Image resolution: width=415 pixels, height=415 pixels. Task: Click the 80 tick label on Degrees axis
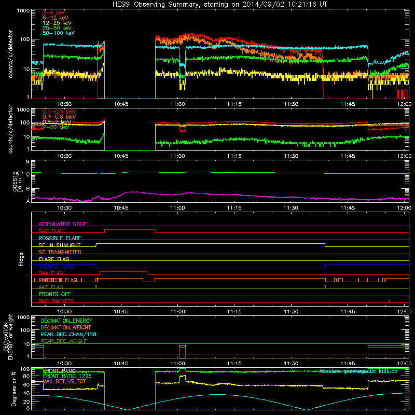26,376
